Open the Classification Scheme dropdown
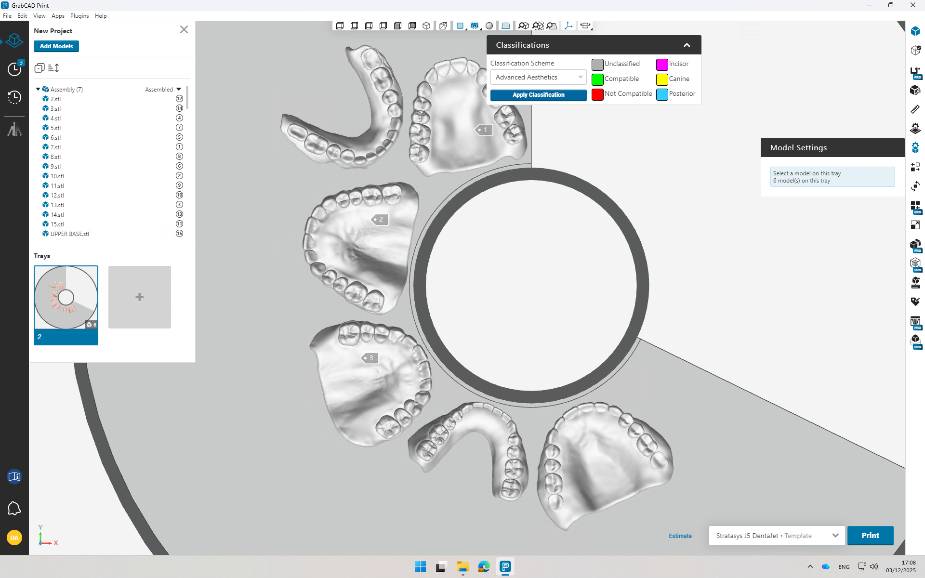This screenshot has height=578, width=925. pos(538,77)
